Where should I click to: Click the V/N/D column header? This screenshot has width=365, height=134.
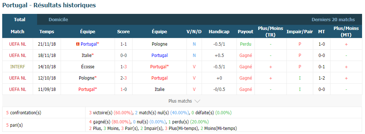pyautogui.click(x=194, y=32)
